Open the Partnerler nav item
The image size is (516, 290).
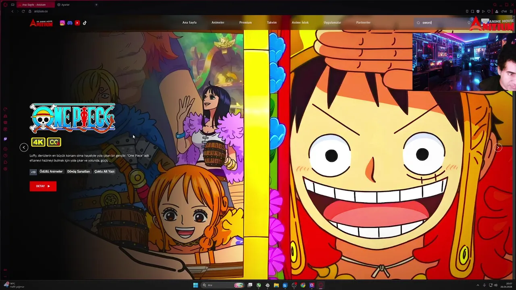click(363, 23)
